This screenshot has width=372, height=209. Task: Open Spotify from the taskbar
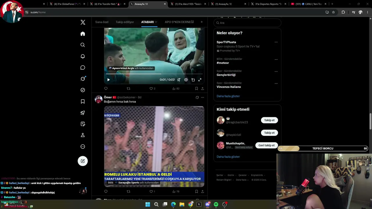click(216, 204)
